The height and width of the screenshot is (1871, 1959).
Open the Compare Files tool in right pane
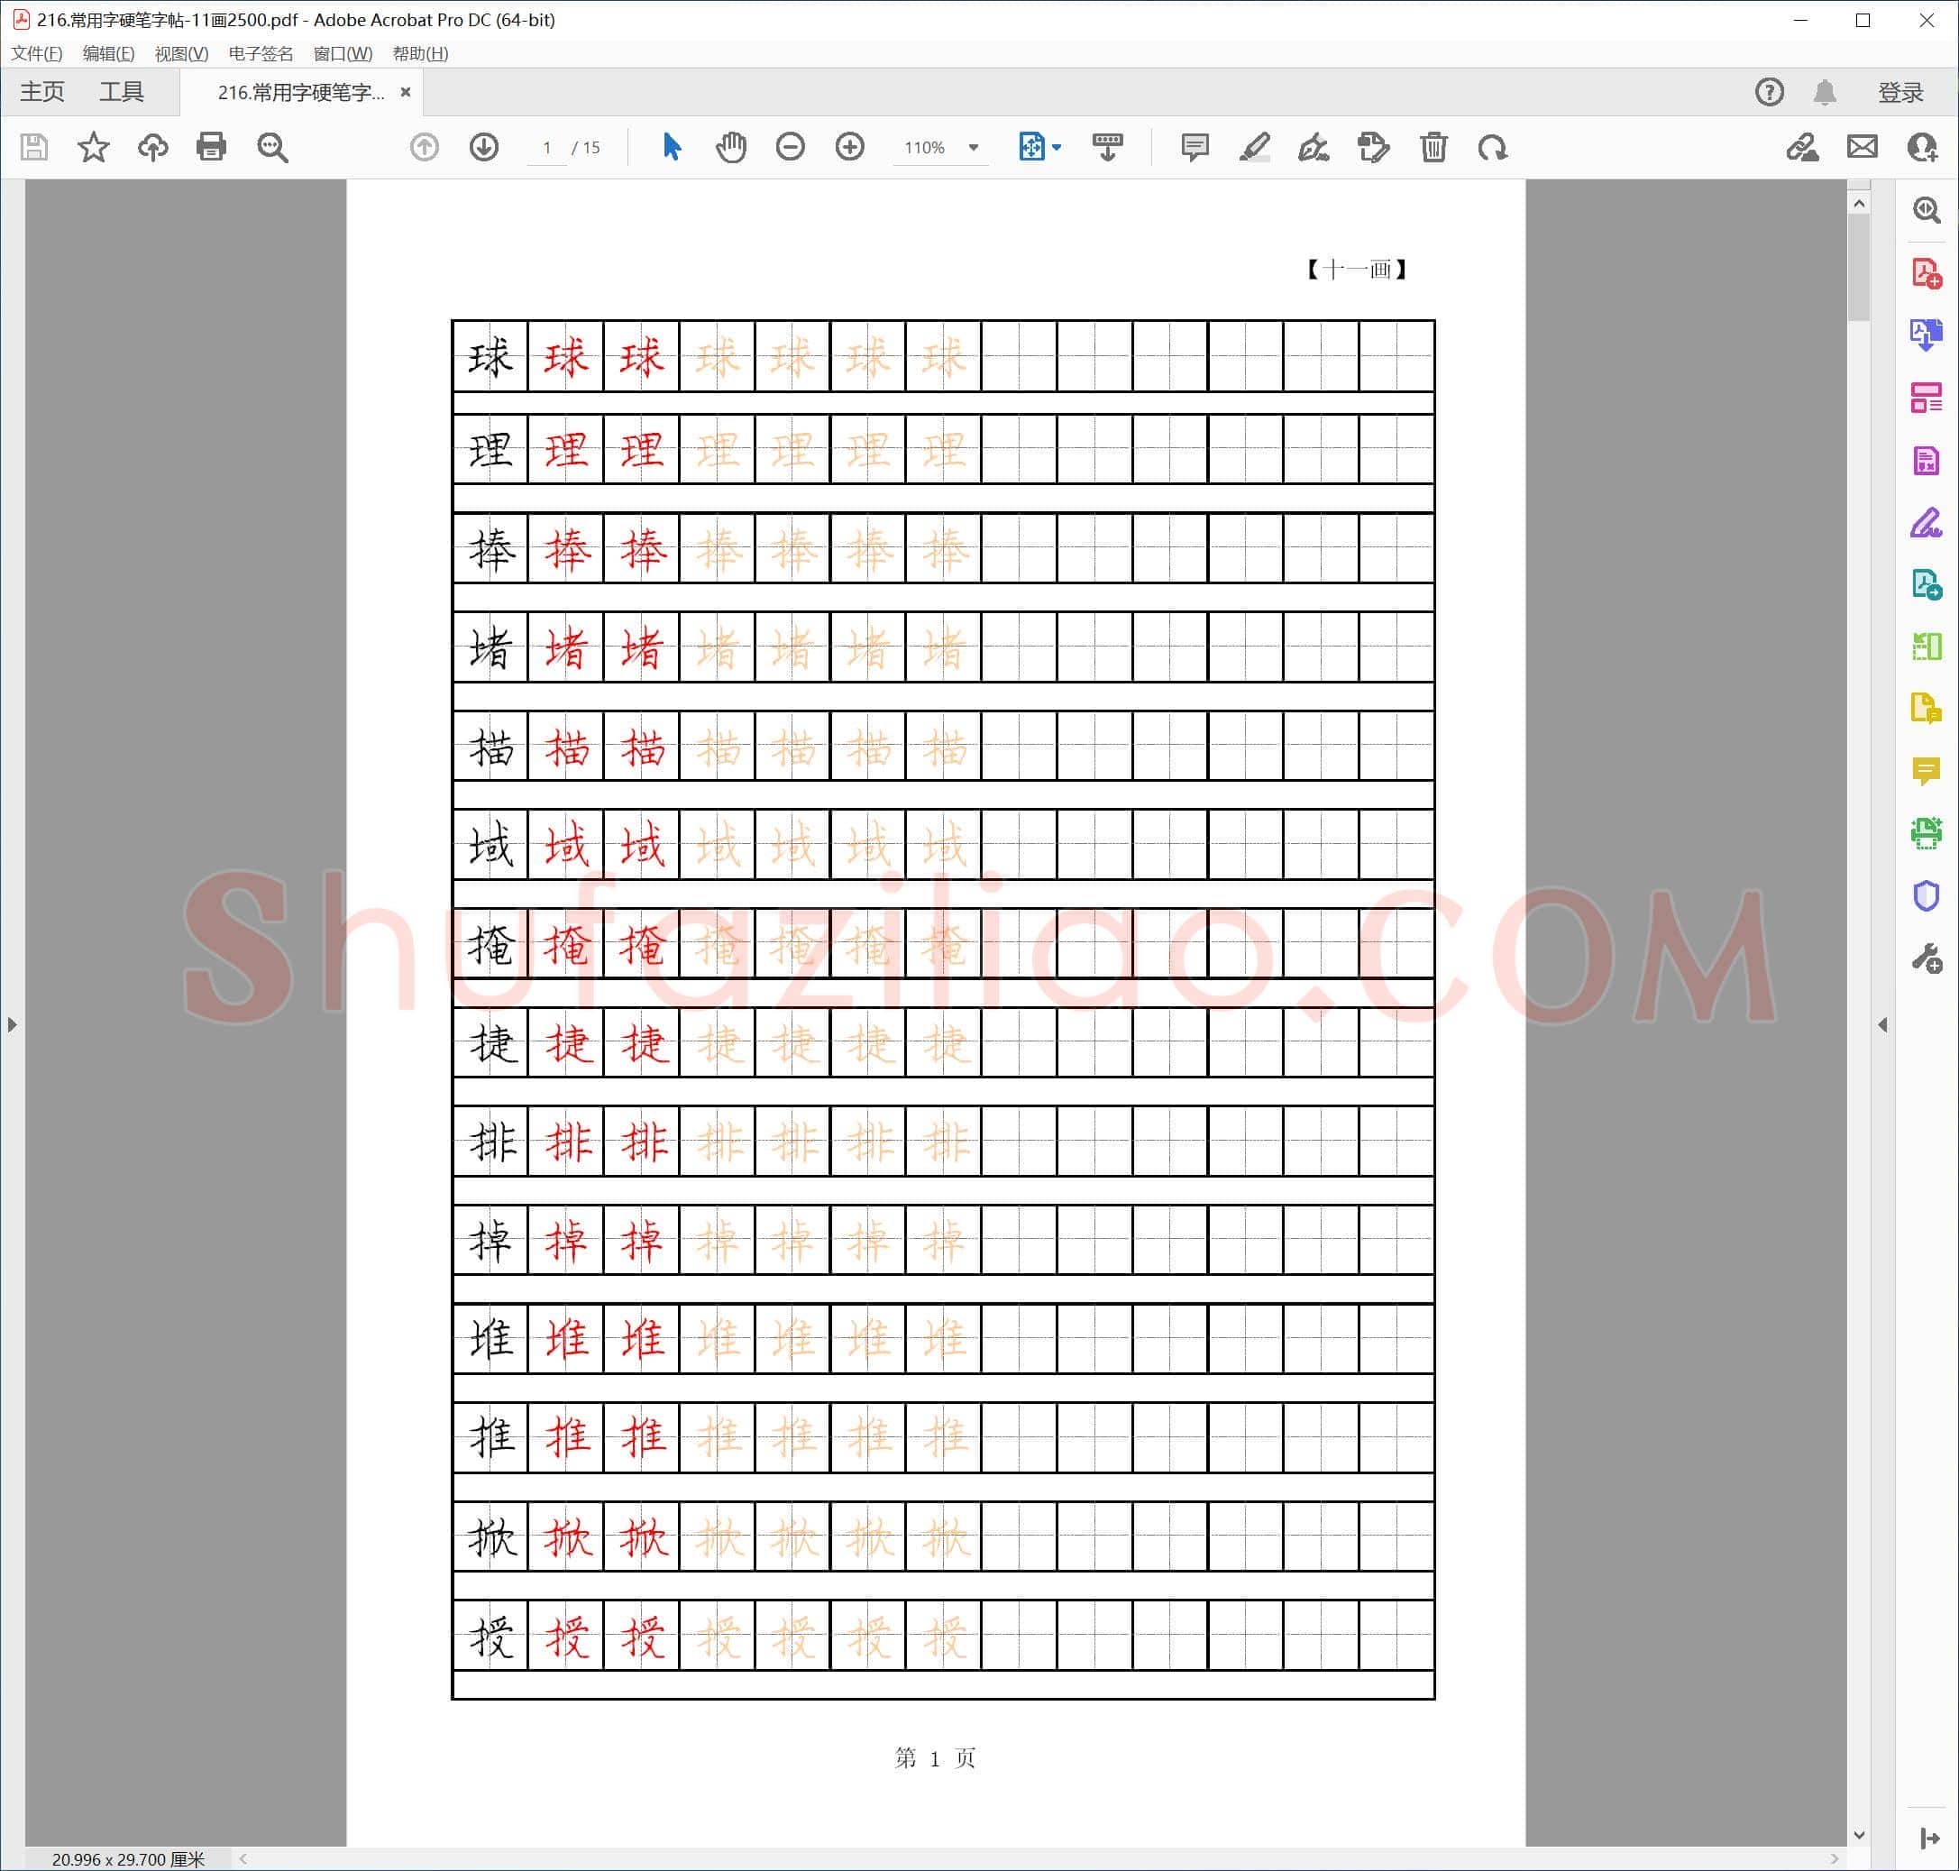click(1927, 647)
